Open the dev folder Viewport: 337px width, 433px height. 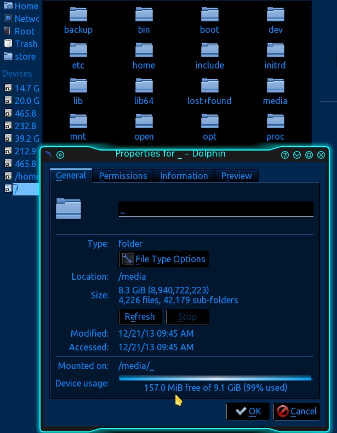click(x=275, y=21)
